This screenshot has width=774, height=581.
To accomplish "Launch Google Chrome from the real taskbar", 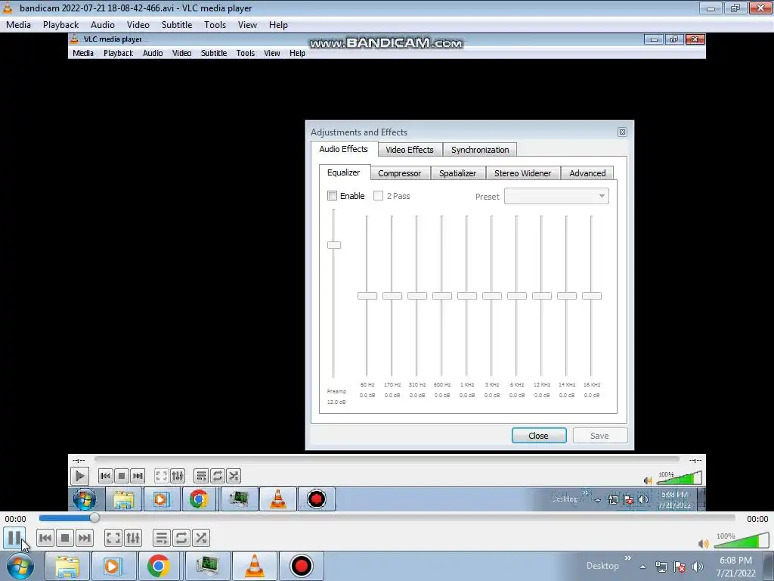I will pyautogui.click(x=158, y=566).
